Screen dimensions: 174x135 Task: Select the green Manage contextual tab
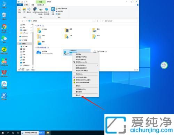click(41, 2)
